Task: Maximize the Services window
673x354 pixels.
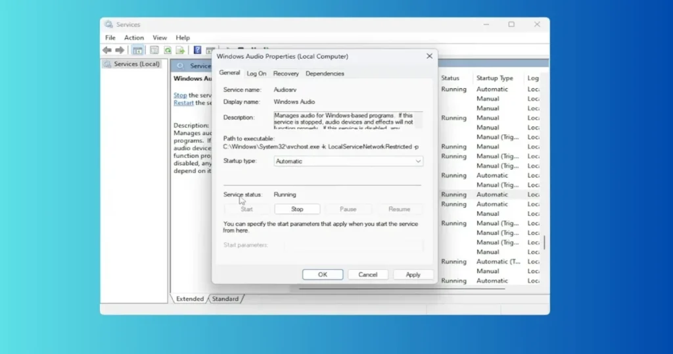Action: (511, 24)
